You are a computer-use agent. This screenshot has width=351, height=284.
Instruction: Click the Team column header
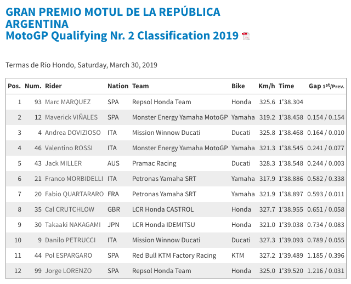[140, 86]
